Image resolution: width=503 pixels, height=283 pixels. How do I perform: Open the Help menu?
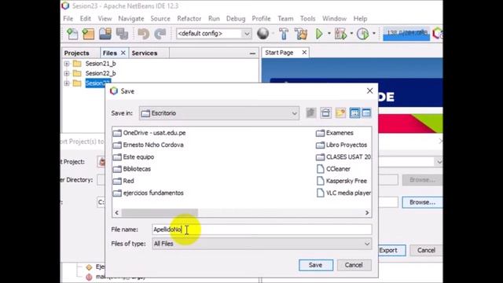360,19
